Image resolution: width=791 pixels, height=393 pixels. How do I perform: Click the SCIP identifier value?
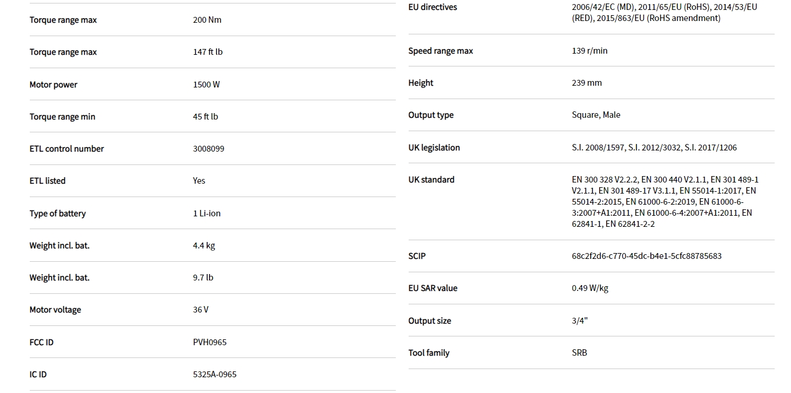tap(646, 256)
